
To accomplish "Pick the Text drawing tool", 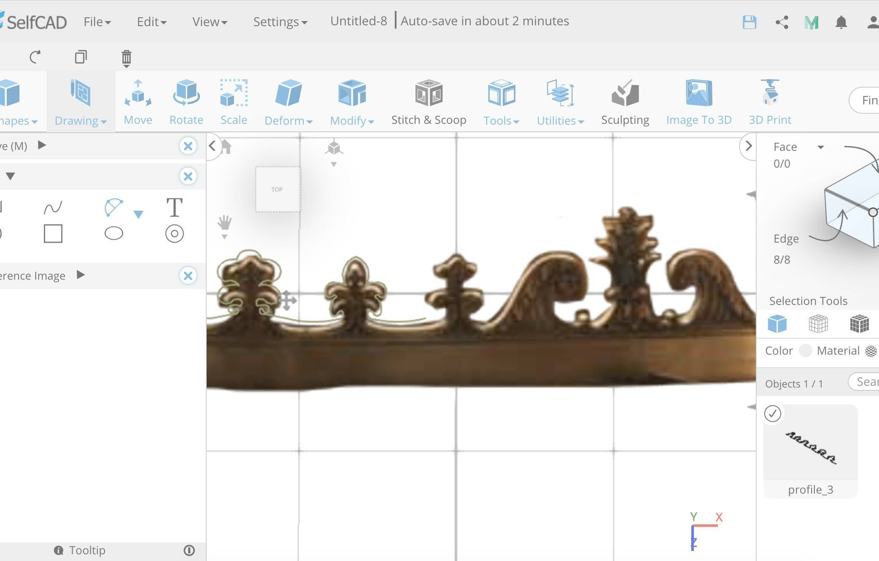I will [174, 207].
